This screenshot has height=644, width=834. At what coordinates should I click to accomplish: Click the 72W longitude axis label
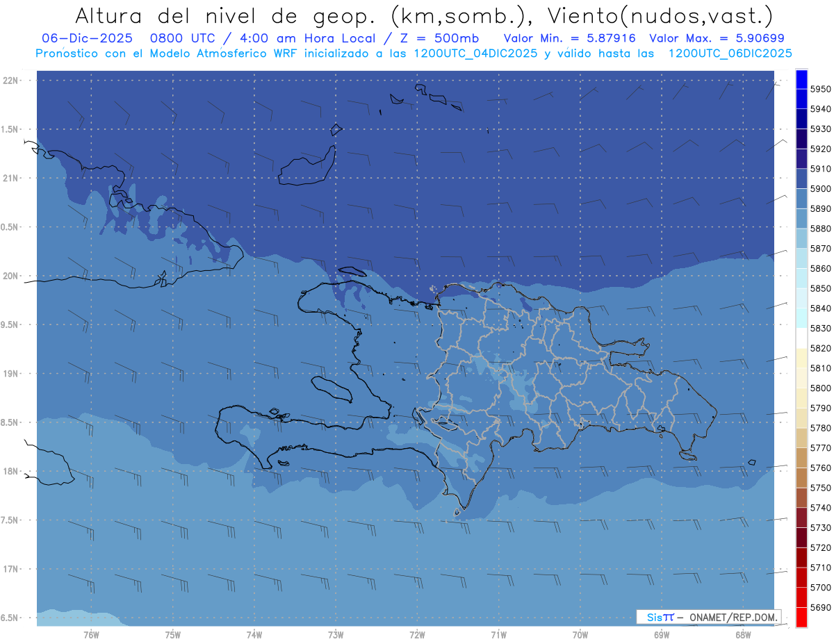[417, 635]
